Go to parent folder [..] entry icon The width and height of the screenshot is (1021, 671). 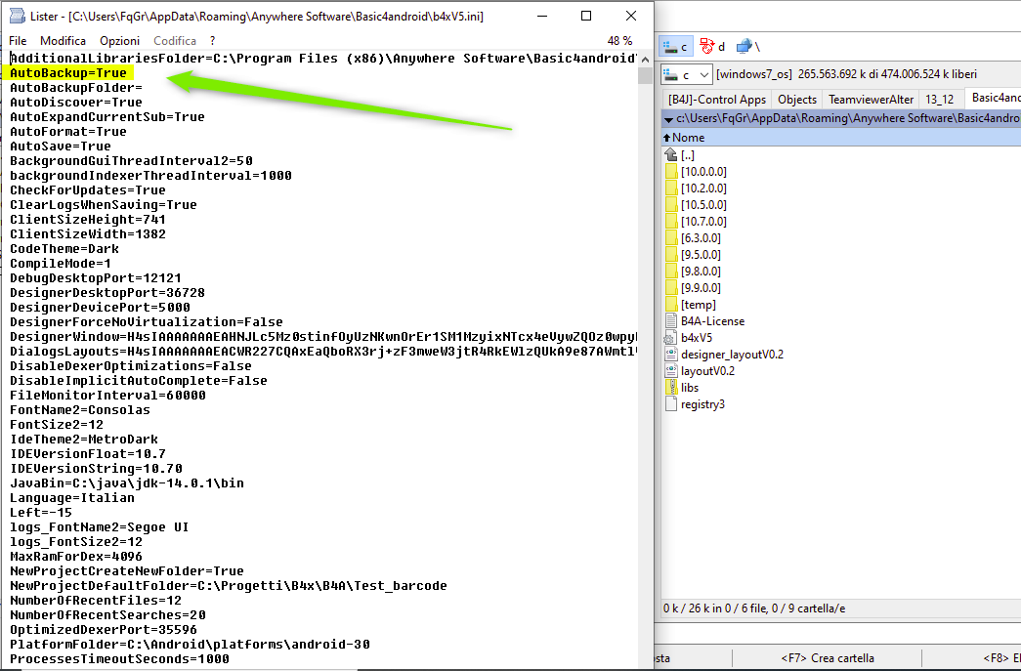point(671,155)
